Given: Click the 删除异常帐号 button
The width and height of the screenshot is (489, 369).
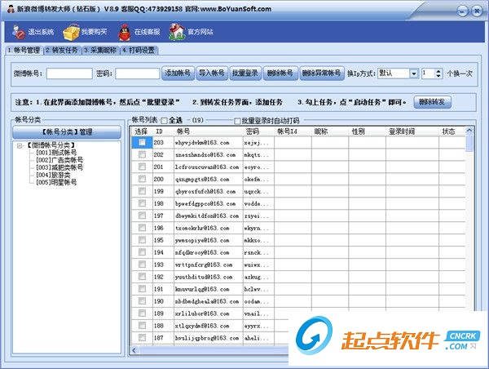Looking at the screenshot, I should (x=322, y=73).
